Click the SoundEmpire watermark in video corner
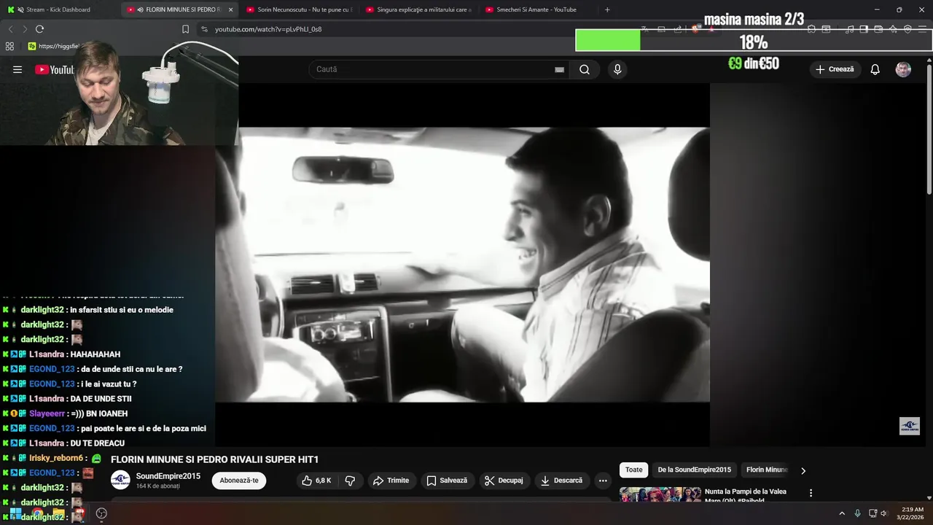The image size is (933, 525). coord(909,426)
